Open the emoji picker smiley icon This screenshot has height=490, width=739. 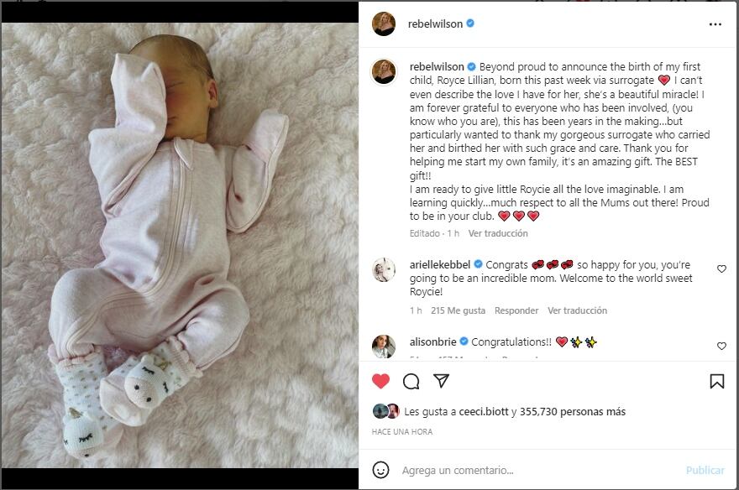click(380, 470)
